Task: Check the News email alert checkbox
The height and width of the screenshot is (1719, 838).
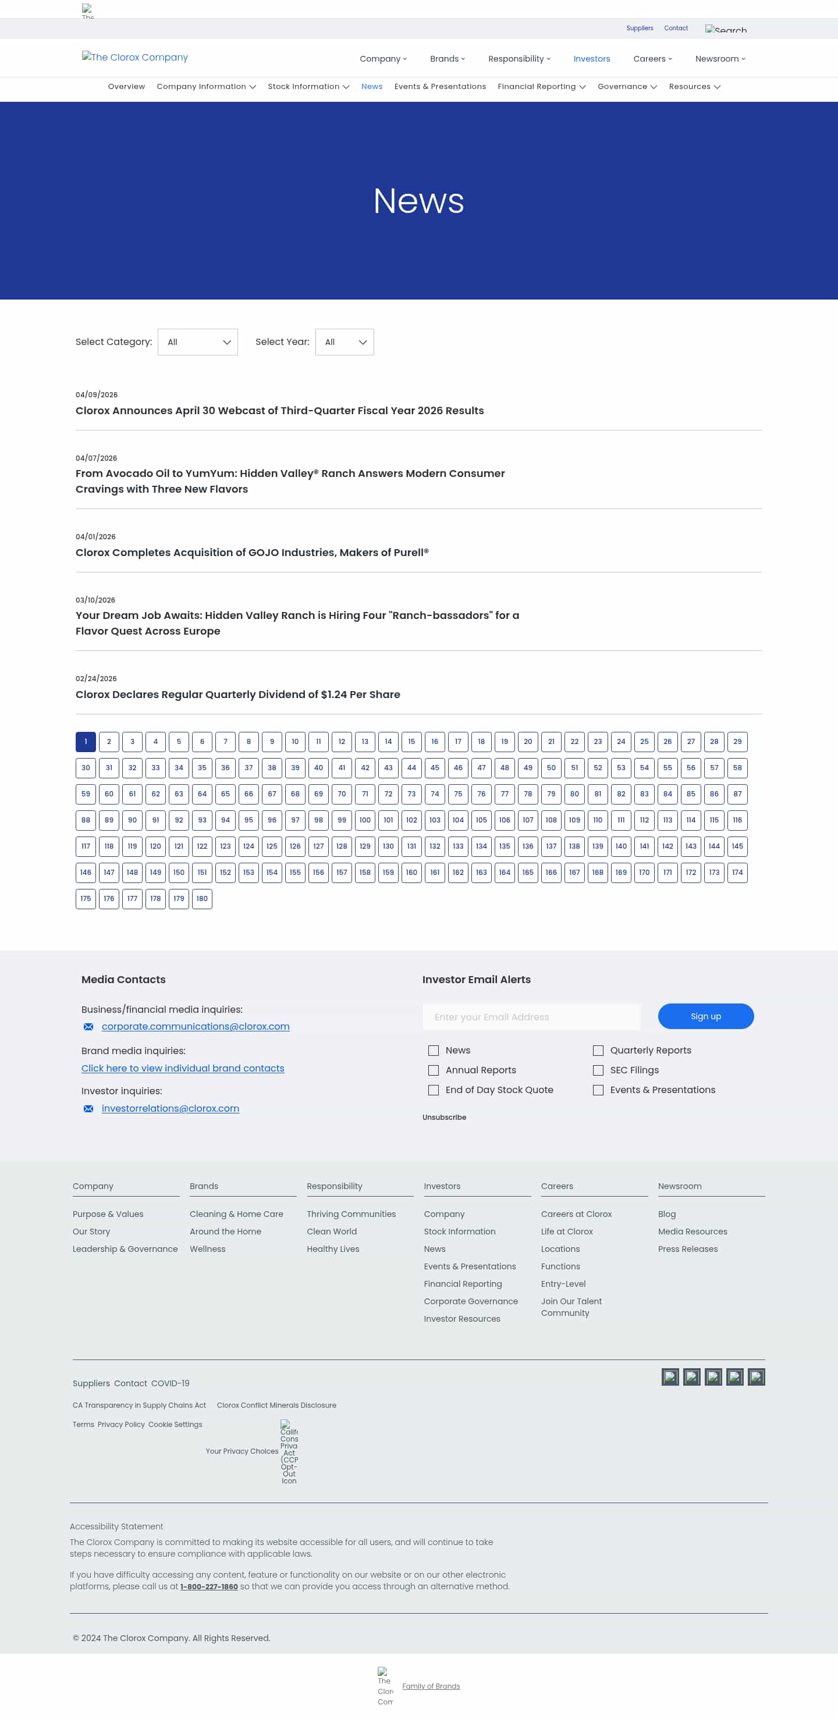Action: [x=434, y=1051]
